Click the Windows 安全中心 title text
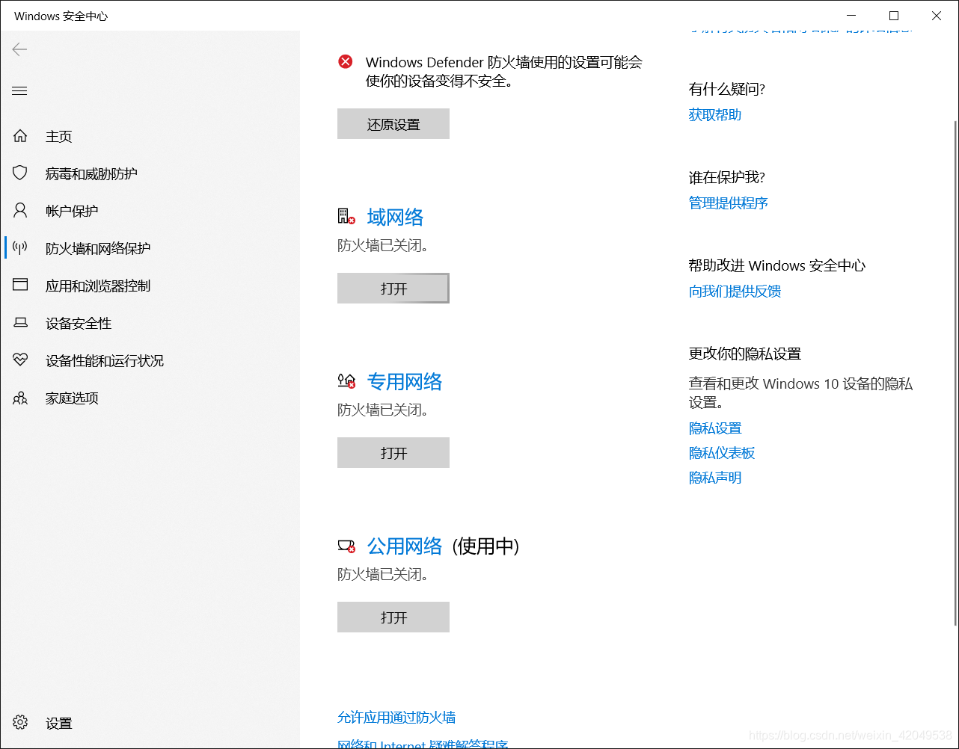Viewport: 959px width, 749px height. (61, 16)
